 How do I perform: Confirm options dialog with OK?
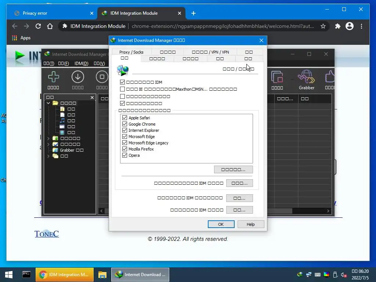221,224
